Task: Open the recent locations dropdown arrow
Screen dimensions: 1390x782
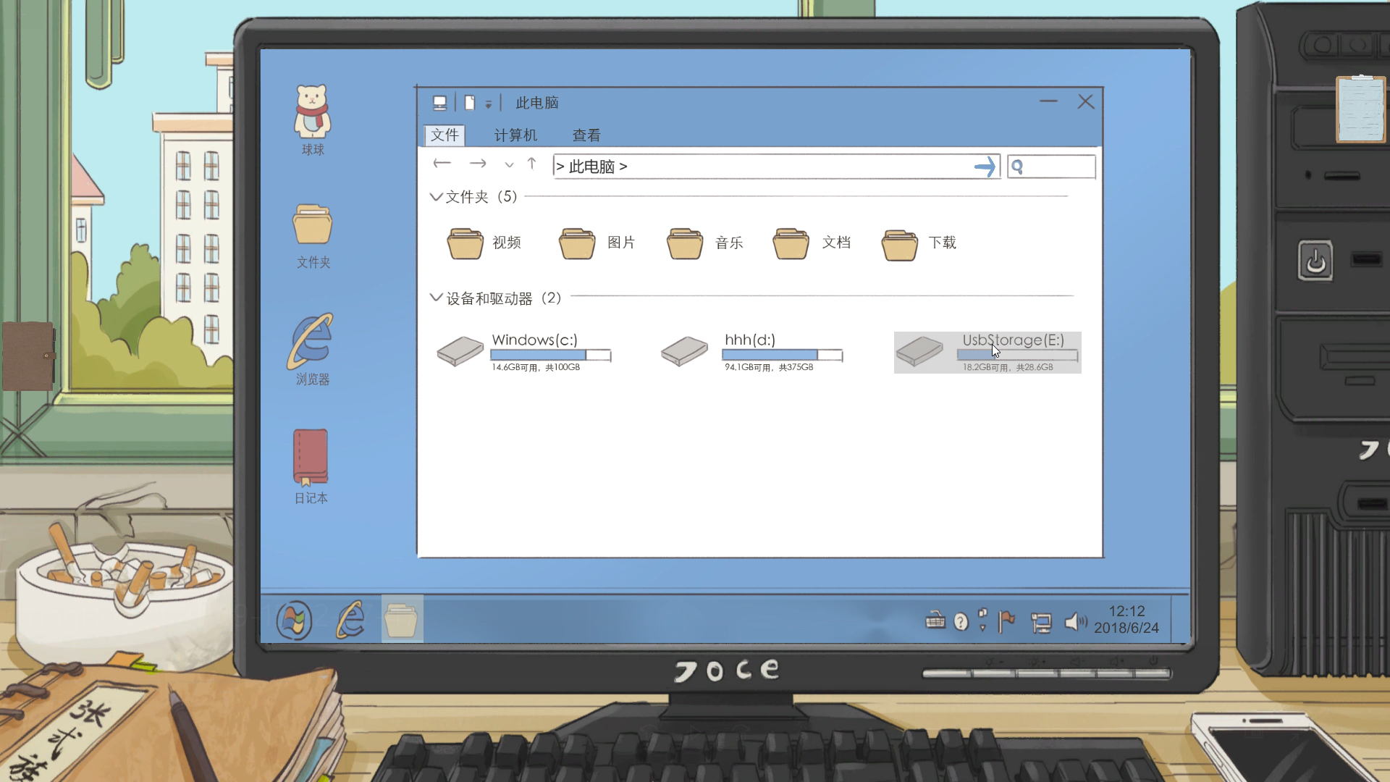Action: (x=509, y=165)
